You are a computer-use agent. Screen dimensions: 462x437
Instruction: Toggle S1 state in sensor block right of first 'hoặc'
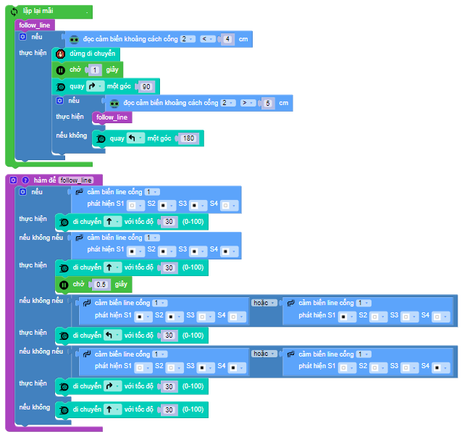pyautogui.click(x=347, y=317)
